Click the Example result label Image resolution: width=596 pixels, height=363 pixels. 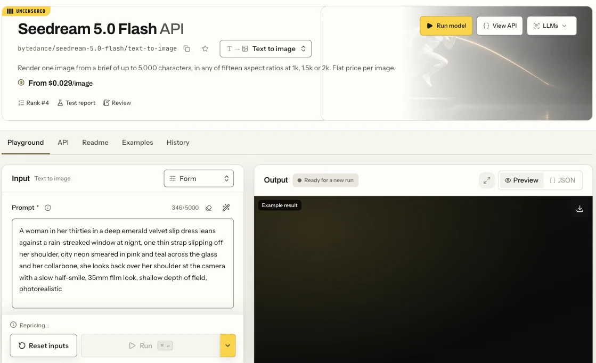tap(280, 205)
